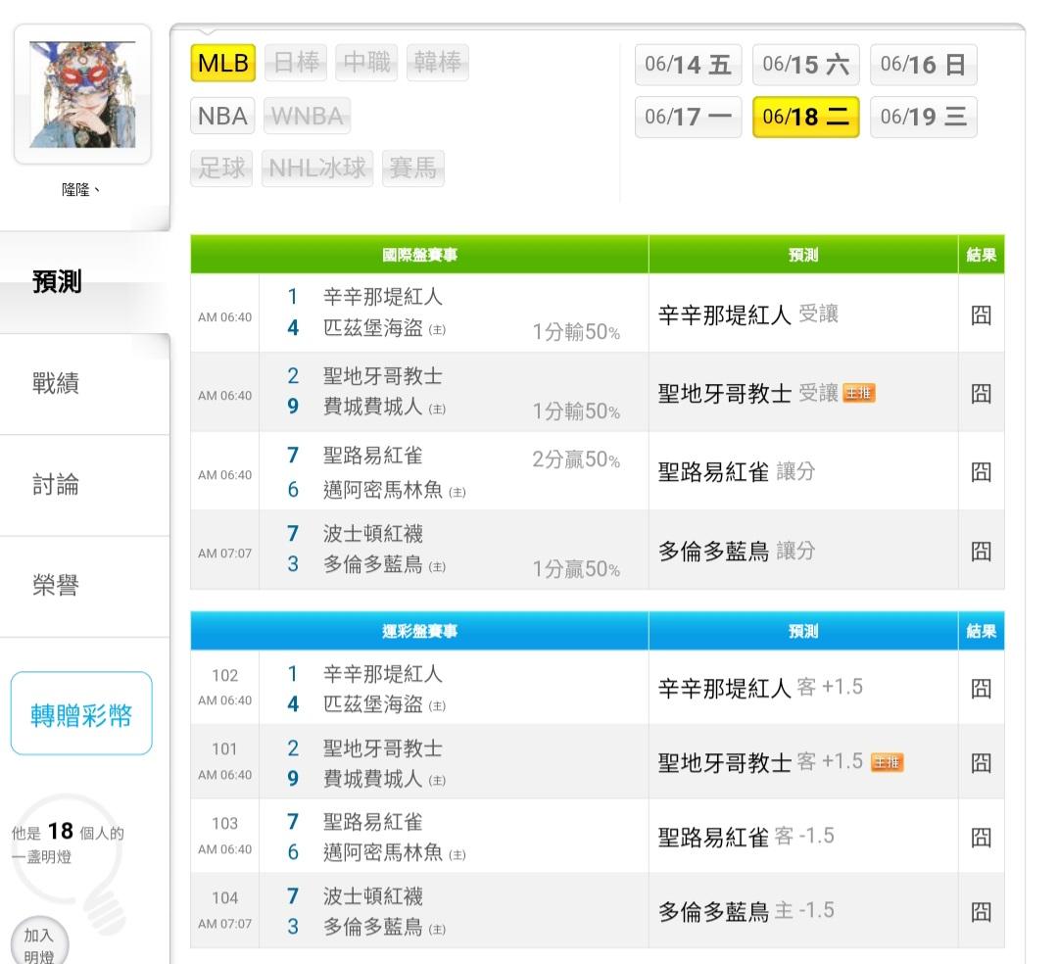Click result icon for international 辛辛那堤紅人 受讓

pyautogui.click(x=981, y=315)
